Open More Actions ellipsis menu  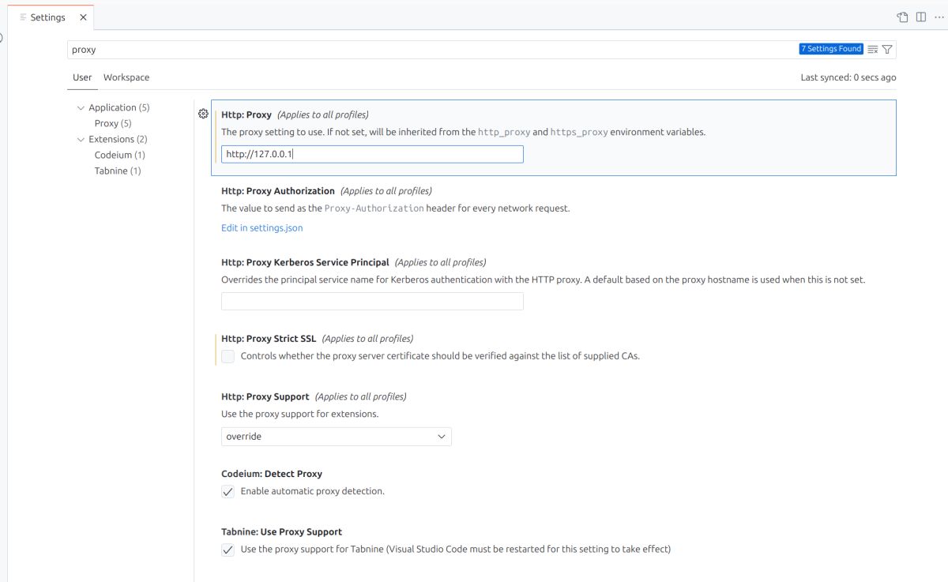939,17
